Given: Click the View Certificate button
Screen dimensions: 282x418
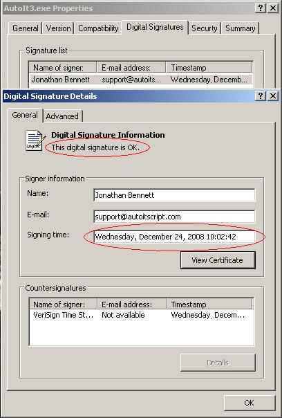Looking at the screenshot, I should 218,260.
